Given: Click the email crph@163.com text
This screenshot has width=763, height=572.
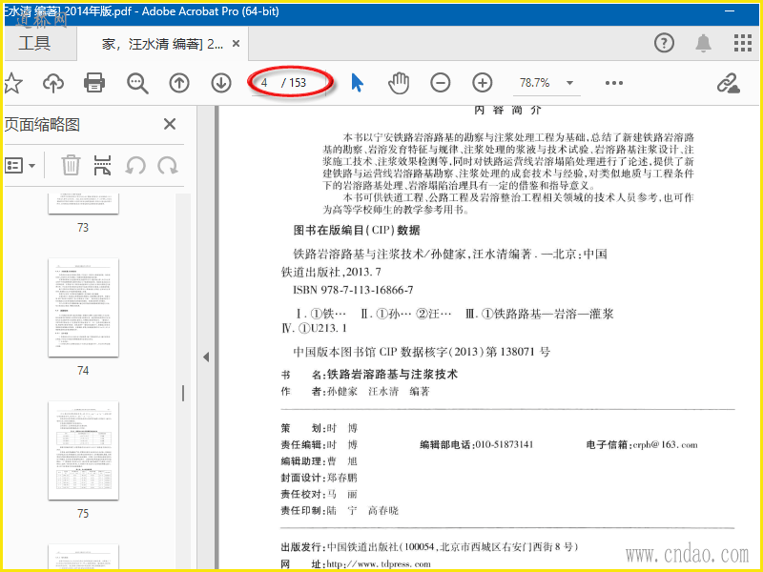Looking at the screenshot, I should pyautogui.click(x=665, y=444).
